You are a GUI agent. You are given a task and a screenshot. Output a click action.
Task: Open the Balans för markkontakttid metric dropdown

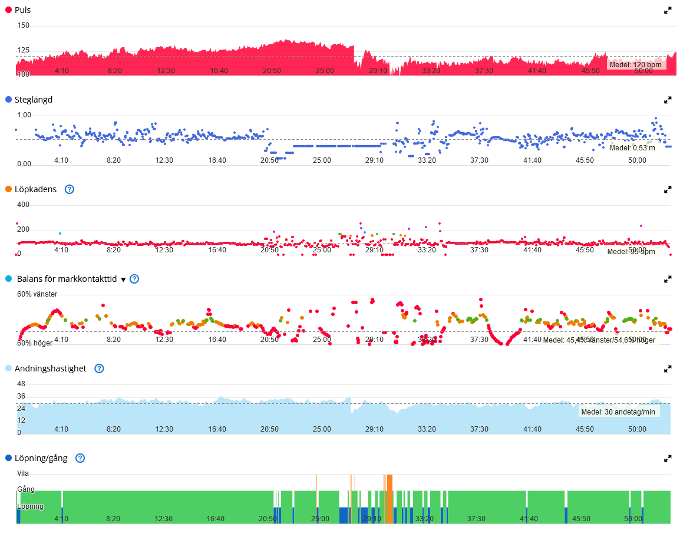click(123, 280)
